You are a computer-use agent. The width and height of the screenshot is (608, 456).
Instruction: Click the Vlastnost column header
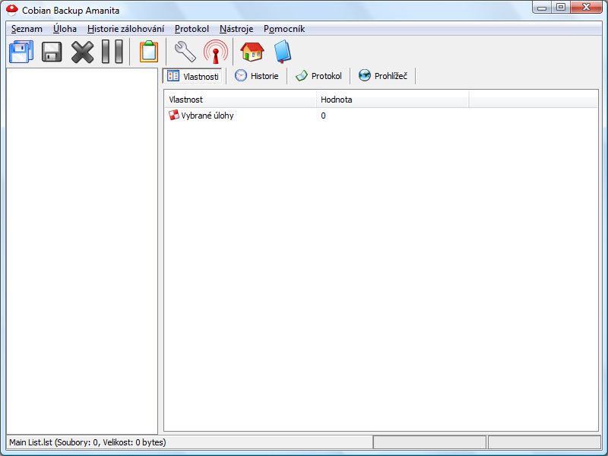(x=240, y=100)
